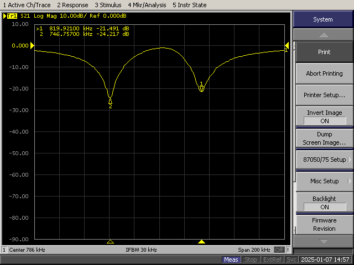The image size is (354, 265).
Task: Open the Stimulus menu
Action: click(x=108, y=5)
